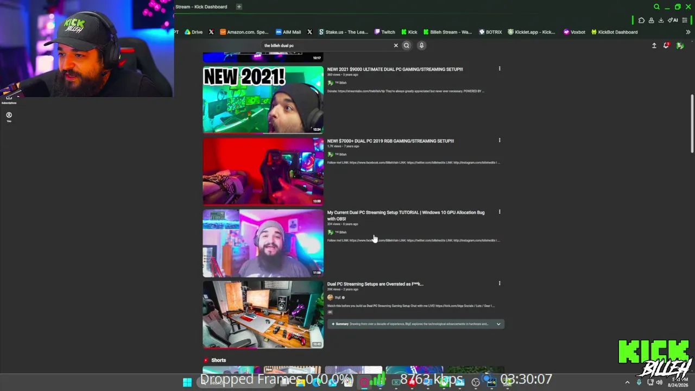Image resolution: width=695 pixels, height=391 pixels.
Task: Clear the YouTube search box text
Action: pyautogui.click(x=396, y=46)
